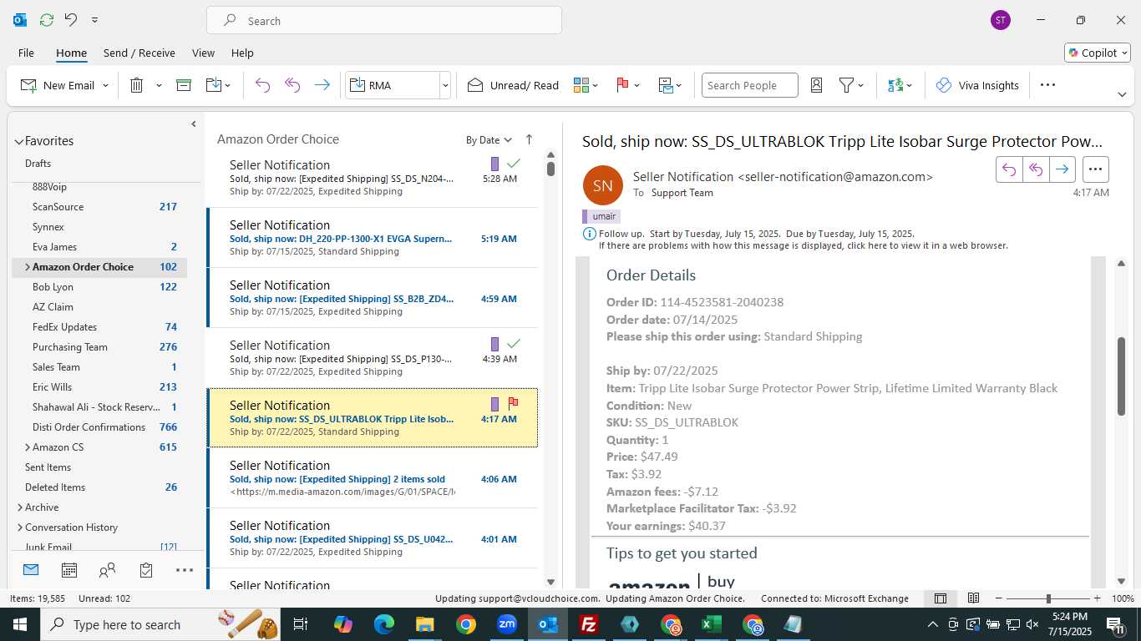The image size is (1141, 641).
Task: Reply using reading pane reply button
Action: (x=1009, y=169)
